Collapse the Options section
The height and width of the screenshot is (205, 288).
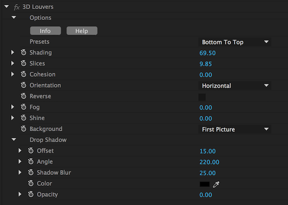pos(14,18)
